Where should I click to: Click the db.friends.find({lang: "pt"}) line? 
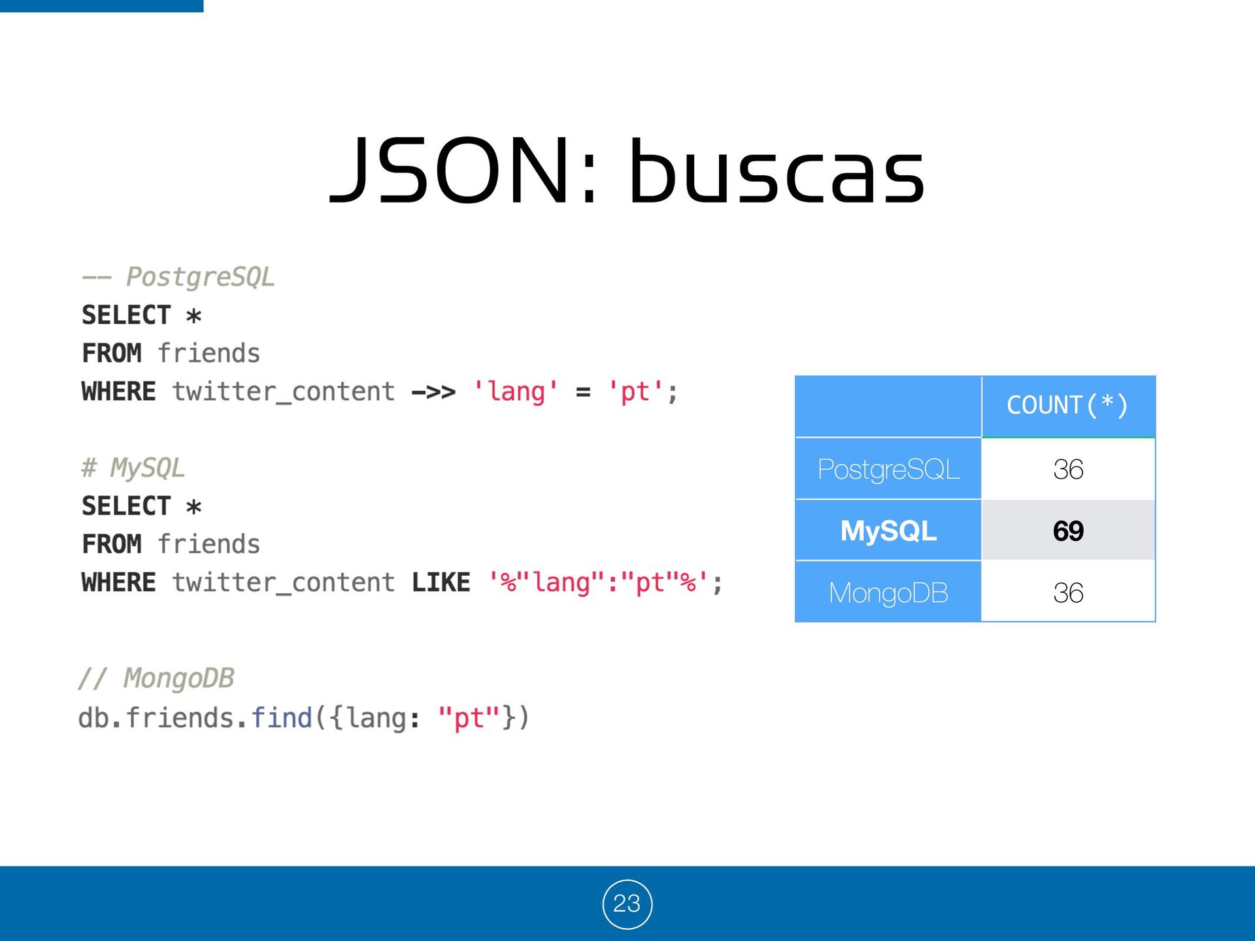303,718
